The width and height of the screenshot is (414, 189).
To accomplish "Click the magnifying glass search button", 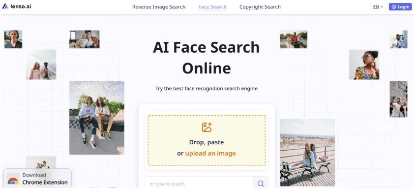I will 261,184.
